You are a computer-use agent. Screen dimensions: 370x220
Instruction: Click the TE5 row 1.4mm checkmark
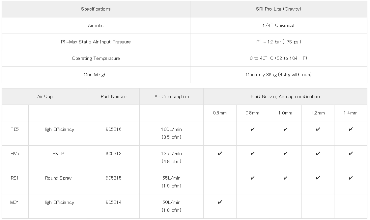(x=351, y=129)
